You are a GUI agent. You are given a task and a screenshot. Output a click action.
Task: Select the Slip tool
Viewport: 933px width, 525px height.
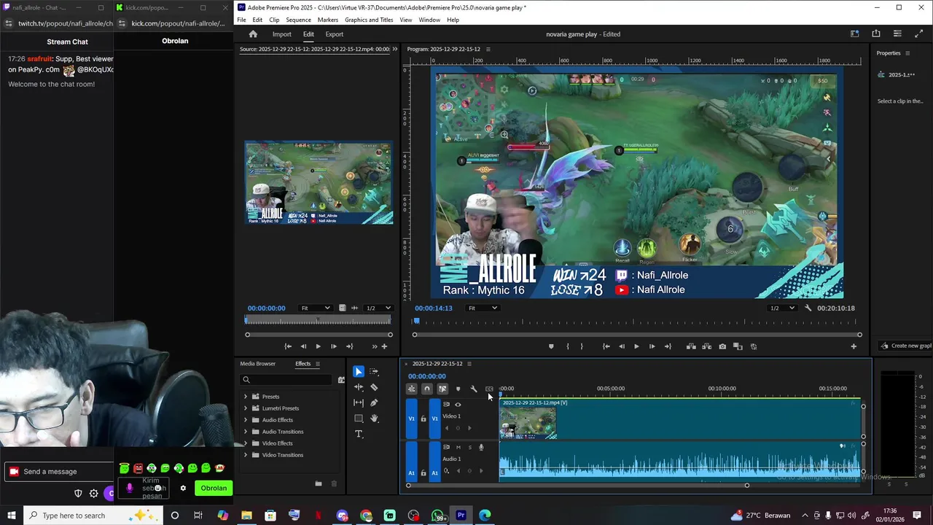pyautogui.click(x=358, y=402)
